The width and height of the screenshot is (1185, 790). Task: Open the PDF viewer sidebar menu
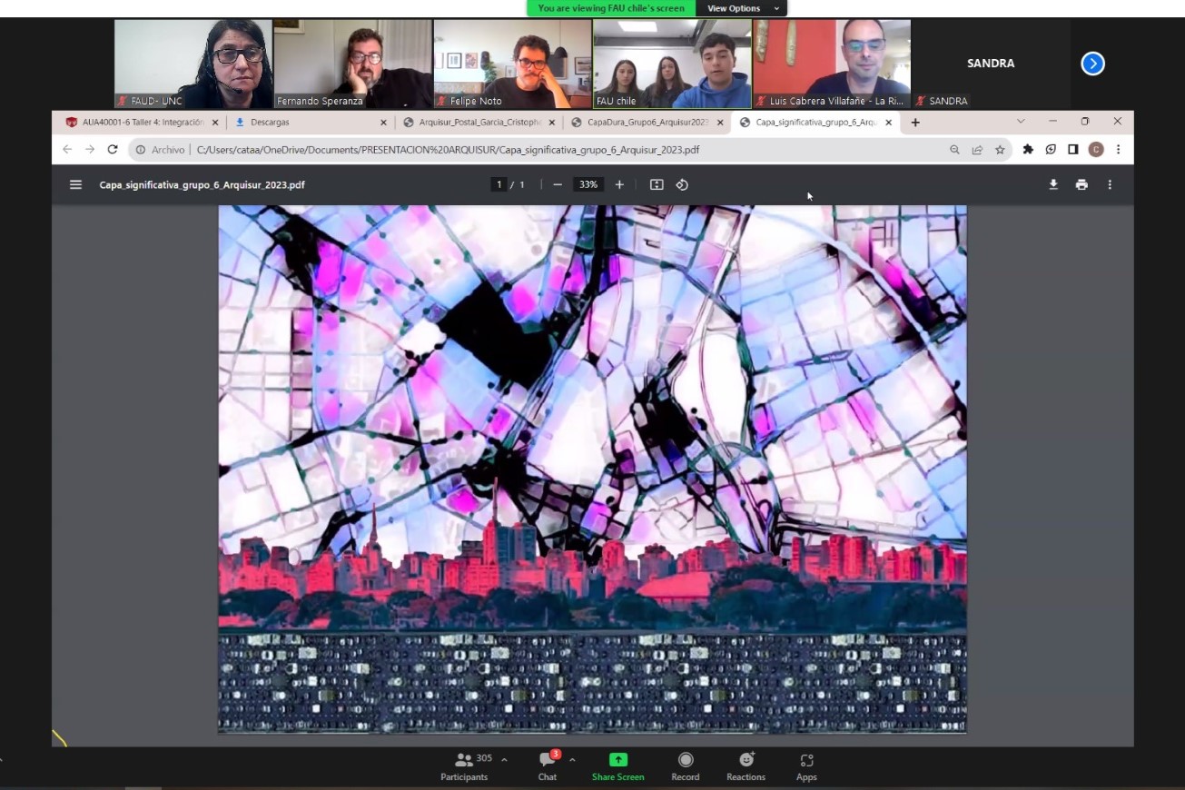pos(76,184)
